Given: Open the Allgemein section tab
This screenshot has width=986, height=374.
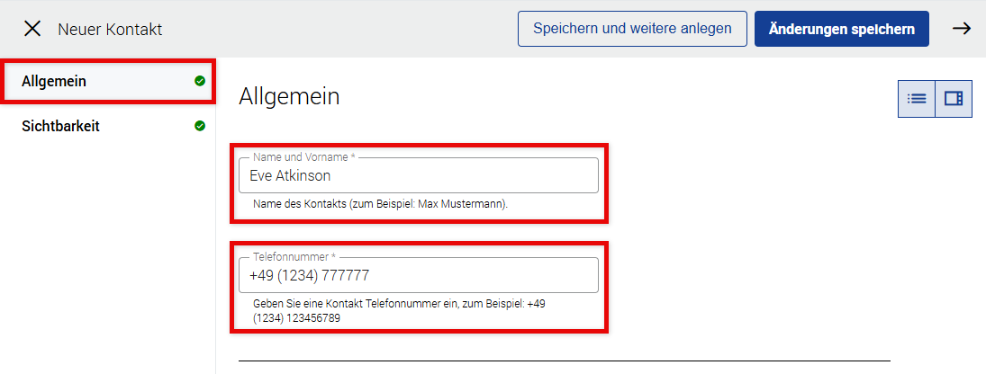Looking at the screenshot, I should click(54, 82).
